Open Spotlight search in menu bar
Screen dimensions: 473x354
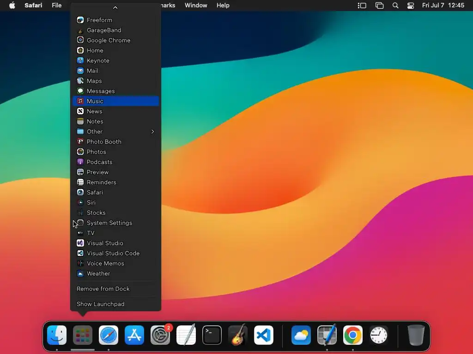(395, 6)
